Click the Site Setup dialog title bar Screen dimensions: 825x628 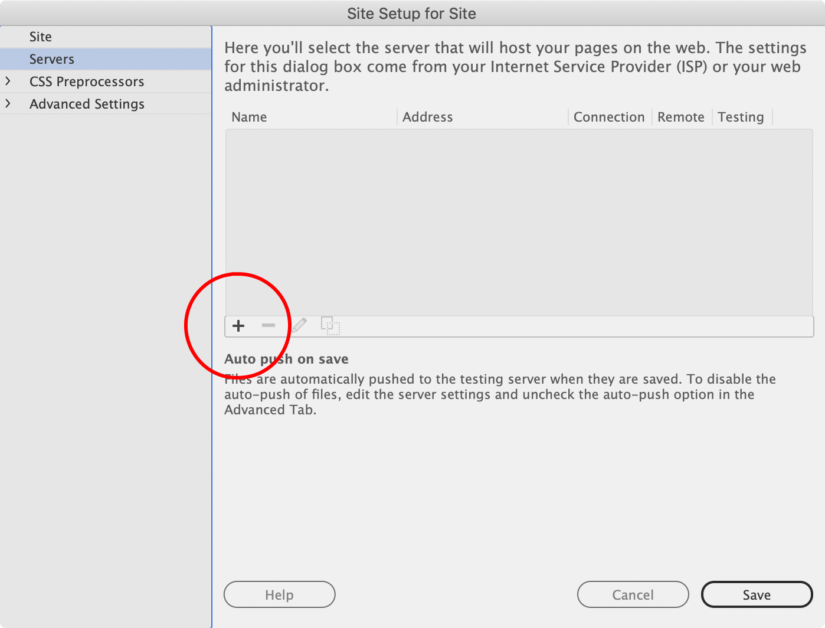(411, 13)
